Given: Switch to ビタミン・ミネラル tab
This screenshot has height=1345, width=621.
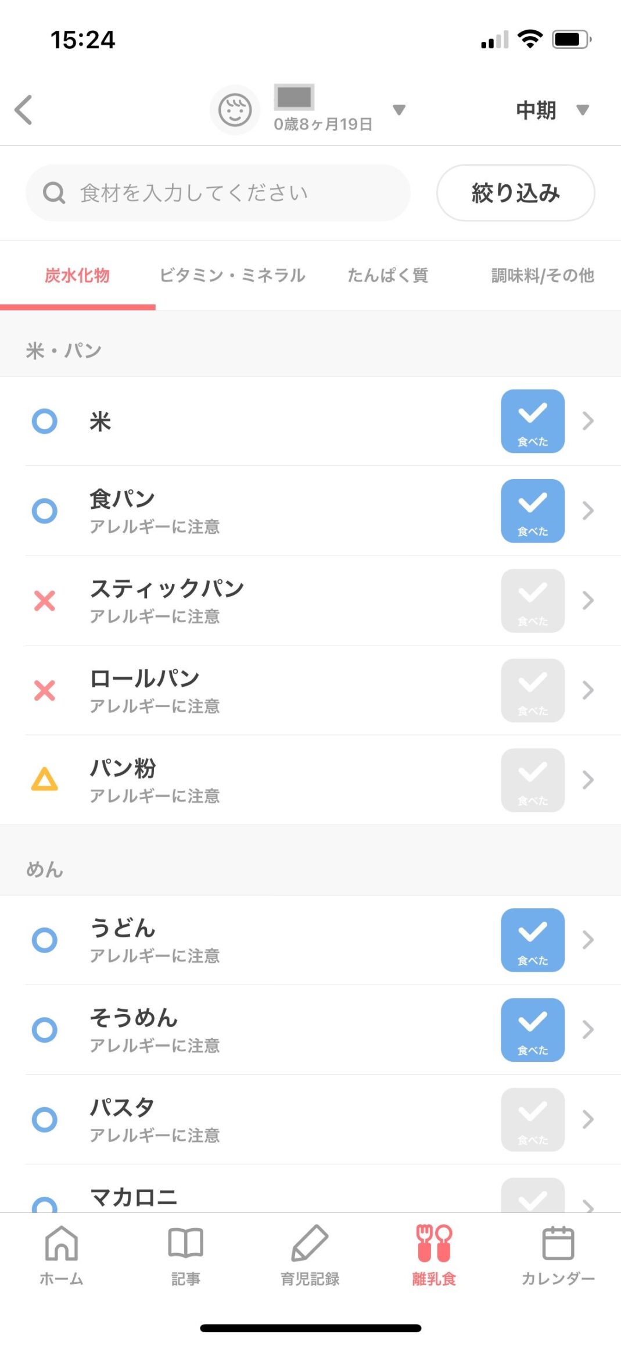Looking at the screenshot, I should 232,276.
